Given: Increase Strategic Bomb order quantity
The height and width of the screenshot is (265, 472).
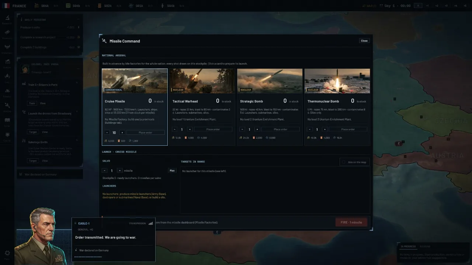Looking at the screenshot, I should pos(257,129).
